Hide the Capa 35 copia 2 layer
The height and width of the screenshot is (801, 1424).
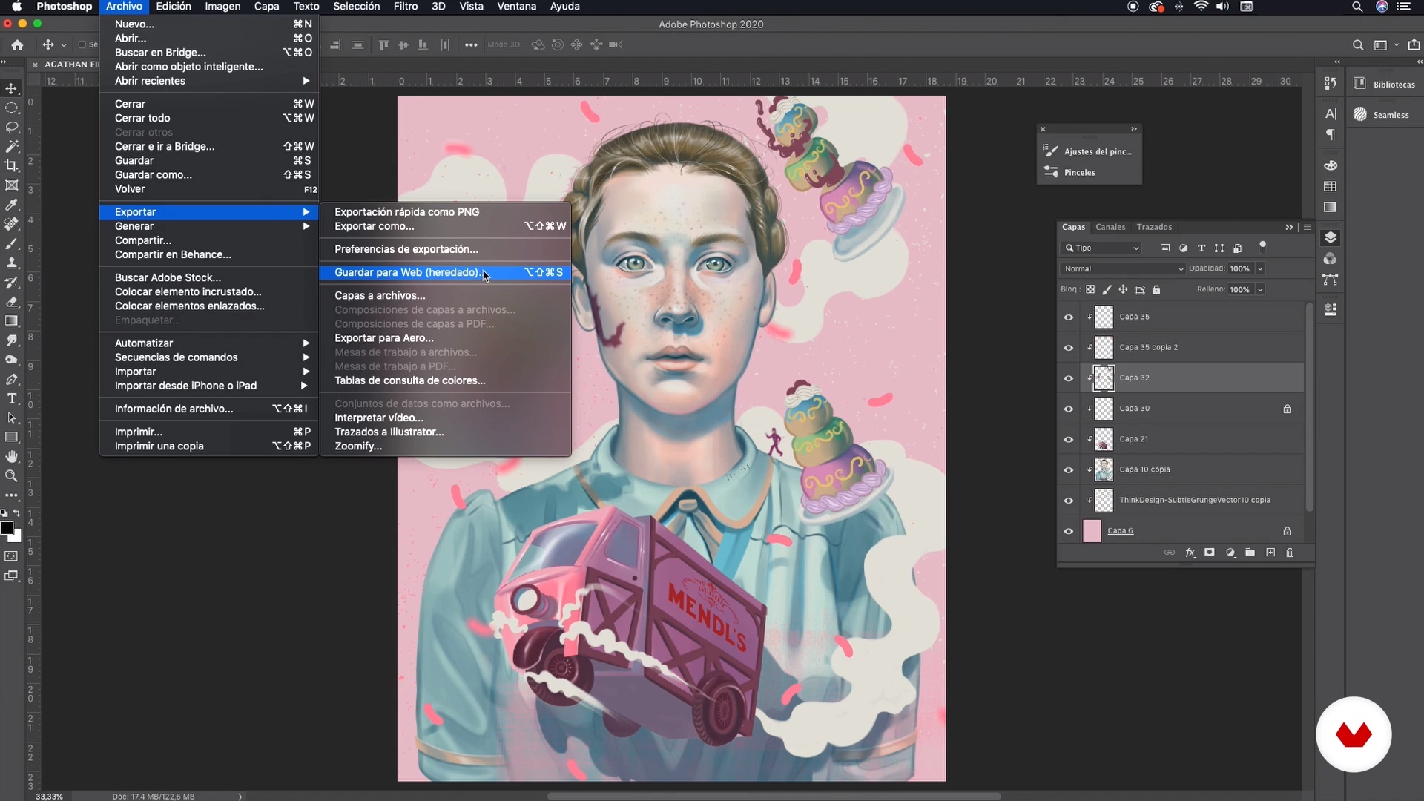(x=1069, y=347)
